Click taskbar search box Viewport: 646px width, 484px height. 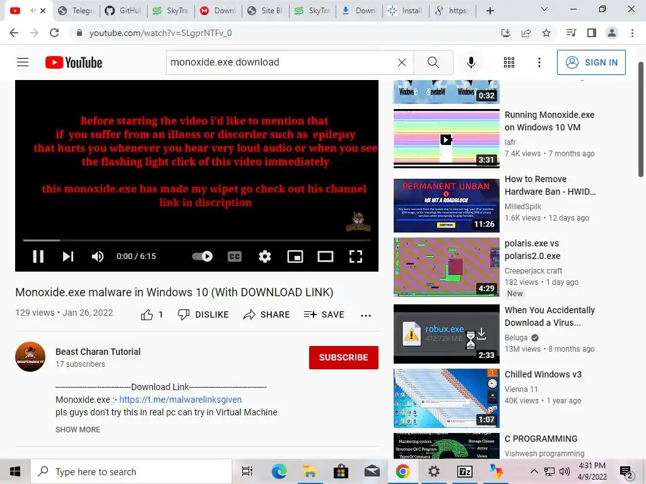click(x=131, y=471)
